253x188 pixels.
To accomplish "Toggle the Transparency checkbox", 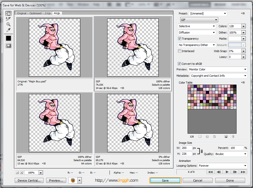I will [179, 38].
